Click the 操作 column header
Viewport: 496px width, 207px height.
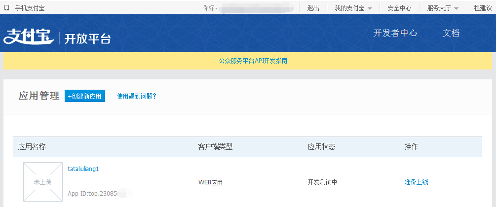click(x=411, y=147)
